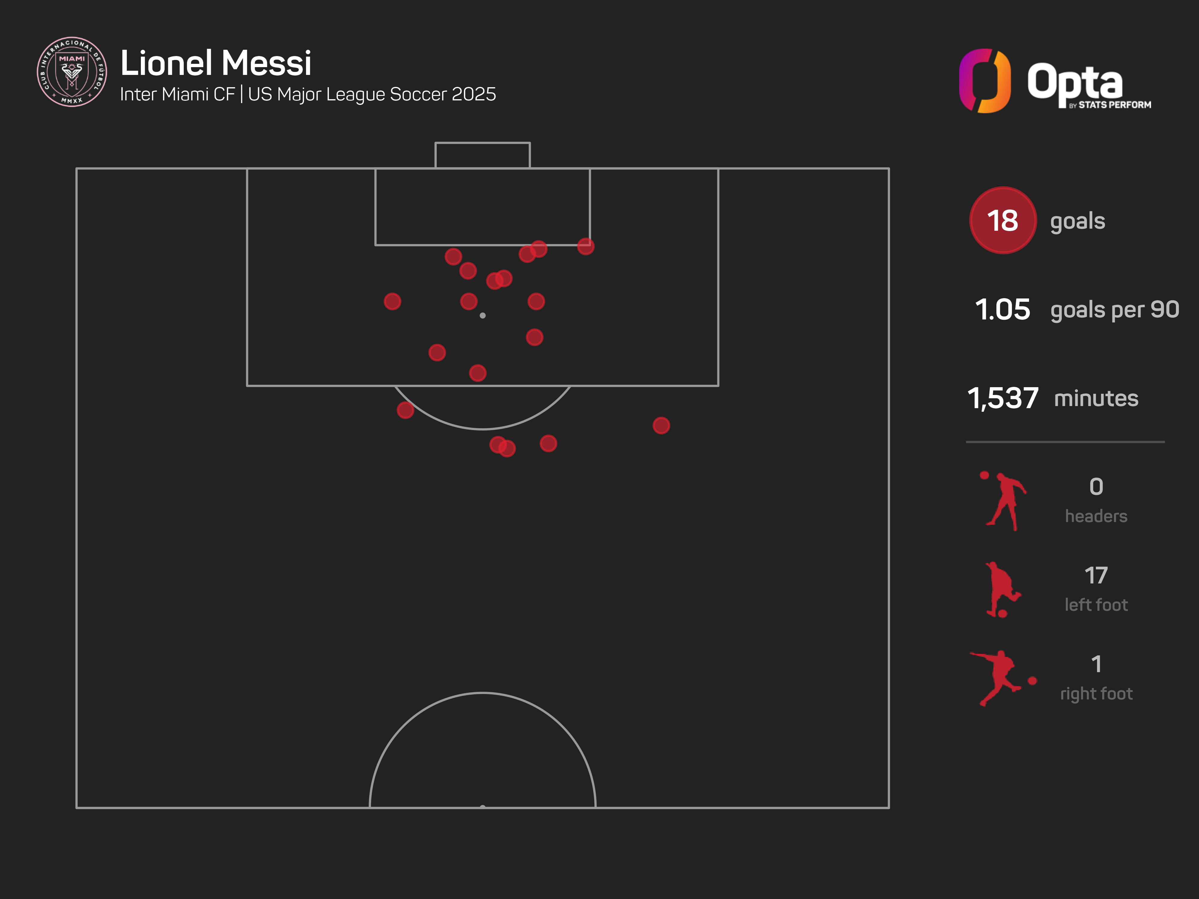
Task: Click the Opta bracket logo icon
Action: 984,81
